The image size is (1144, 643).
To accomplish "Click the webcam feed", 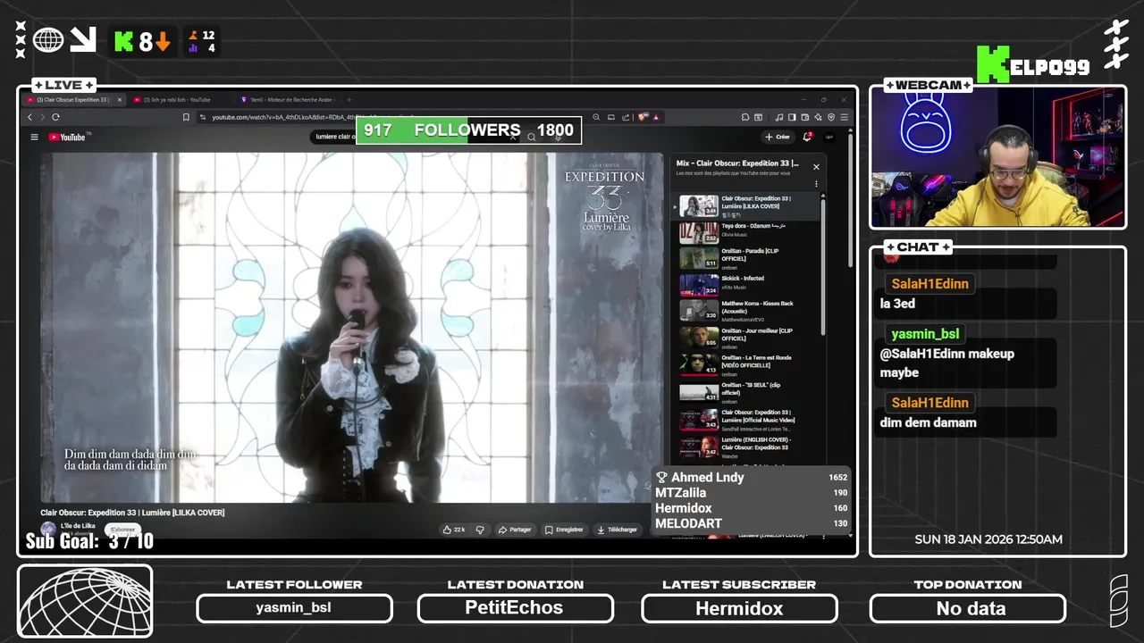I will tap(997, 158).
